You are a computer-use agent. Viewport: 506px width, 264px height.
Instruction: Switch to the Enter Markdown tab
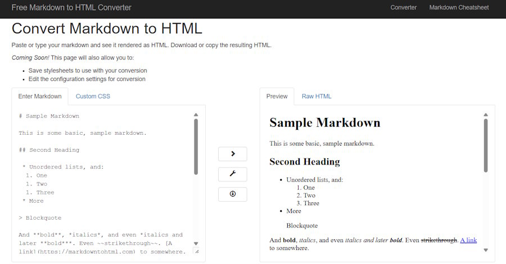pyautogui.click(x=40, y=97)
